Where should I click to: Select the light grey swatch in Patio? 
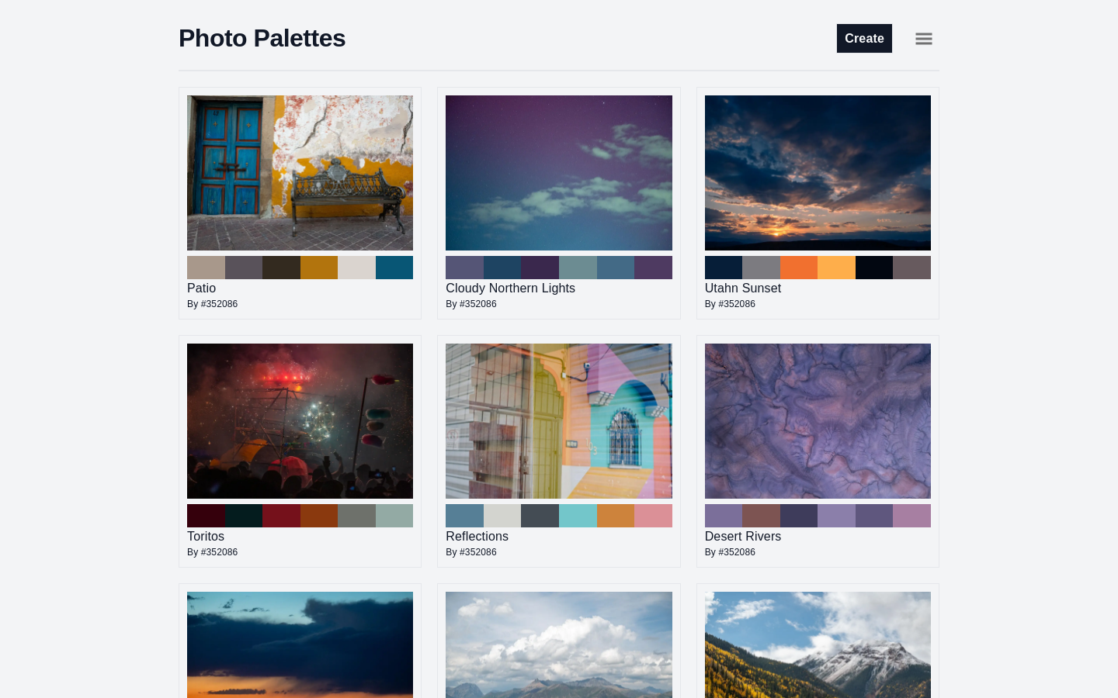(356, 268)
